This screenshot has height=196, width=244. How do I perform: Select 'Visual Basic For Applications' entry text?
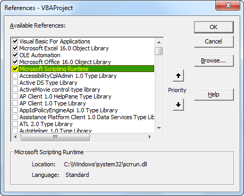[55, 41]
